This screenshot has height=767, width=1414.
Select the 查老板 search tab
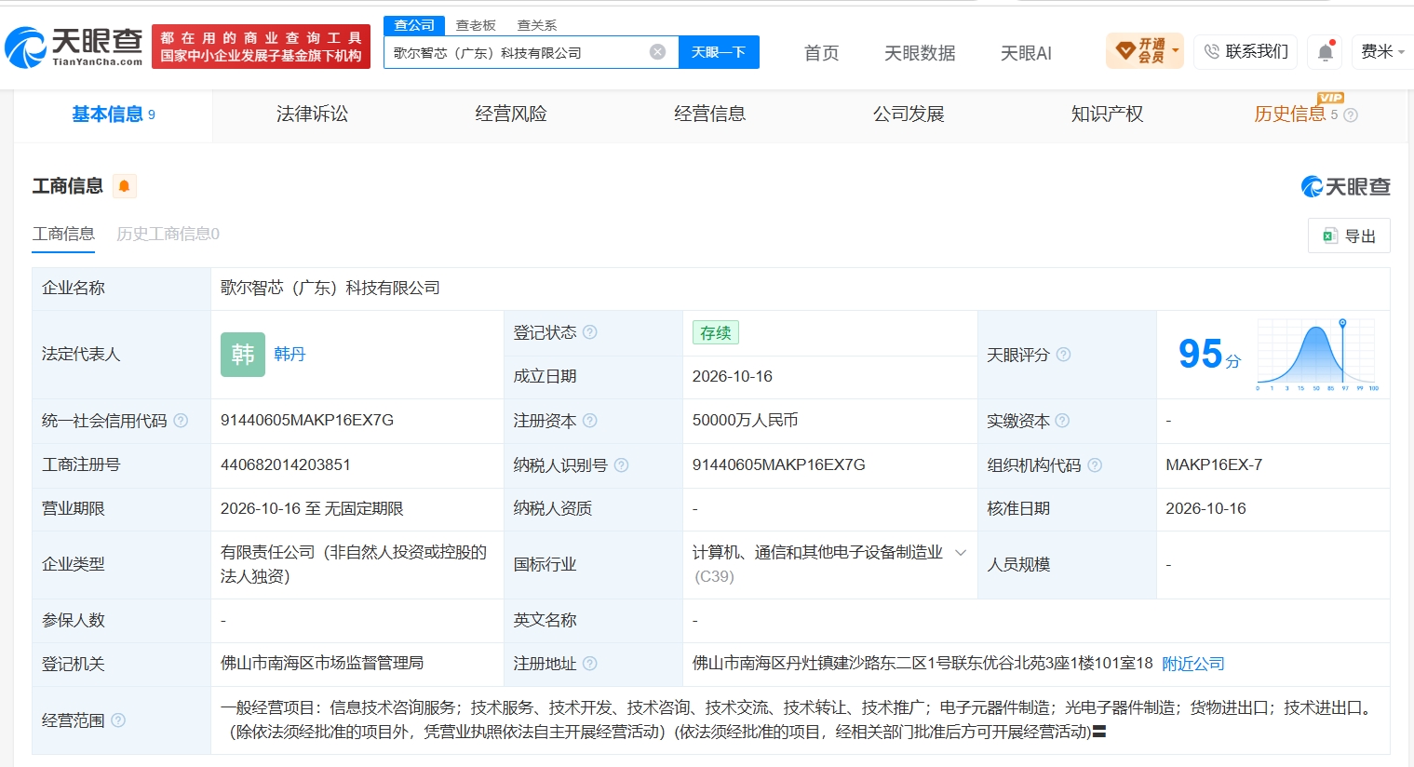coord(476,25)
